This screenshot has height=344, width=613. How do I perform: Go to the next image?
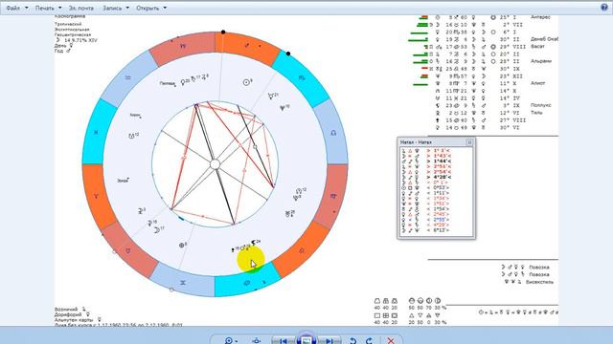[x=329, y=341]
